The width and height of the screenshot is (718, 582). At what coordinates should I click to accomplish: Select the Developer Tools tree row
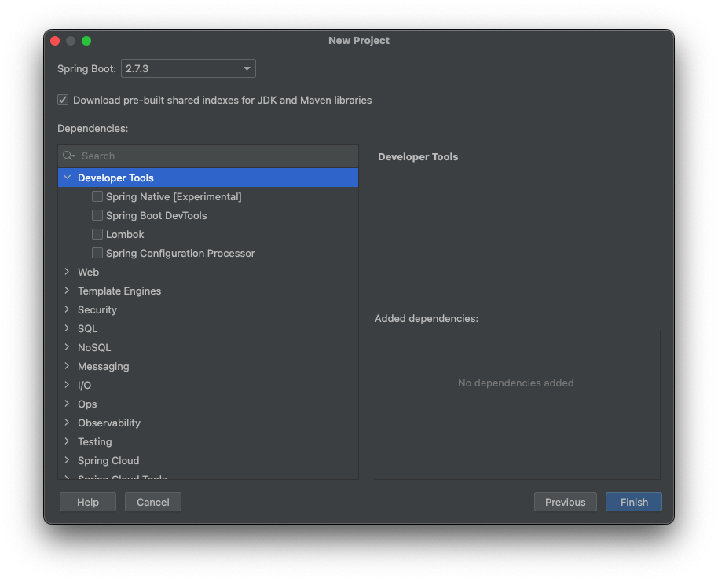coord(208,178)
